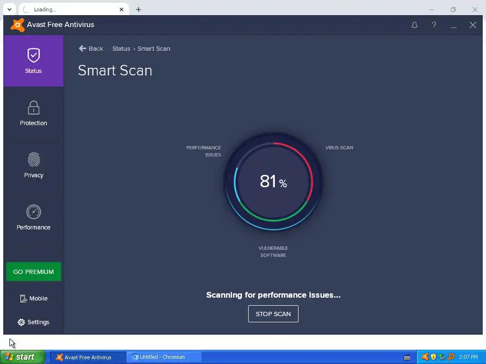Open the Mobile option
486x364 pixels.
pos(34,299)
